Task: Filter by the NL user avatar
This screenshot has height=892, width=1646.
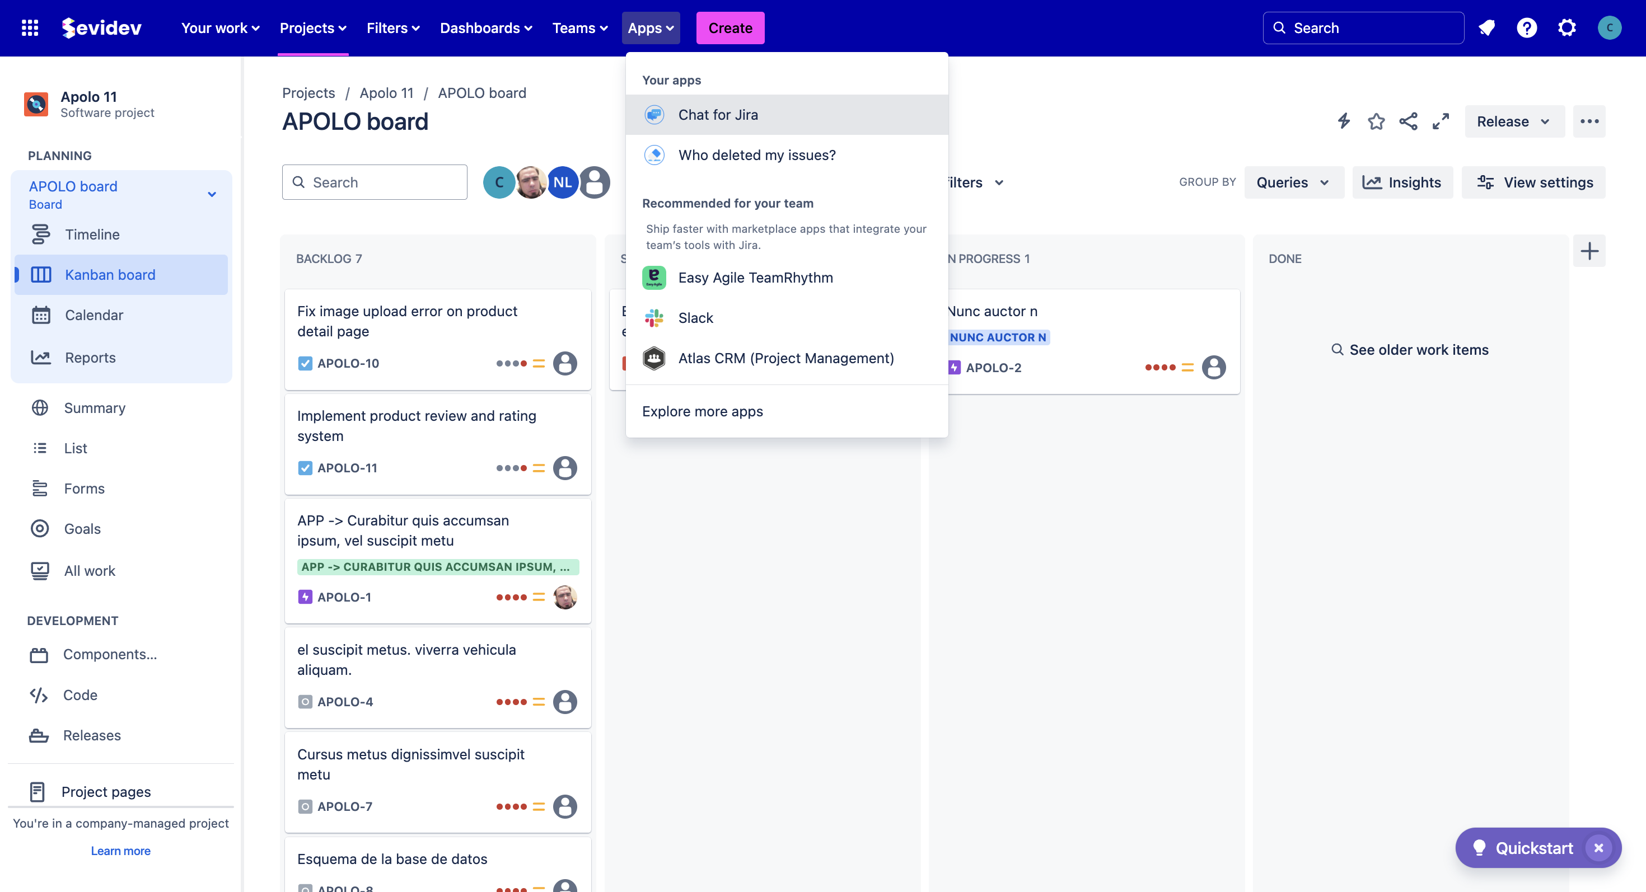Action: click(x=562, y=182)
